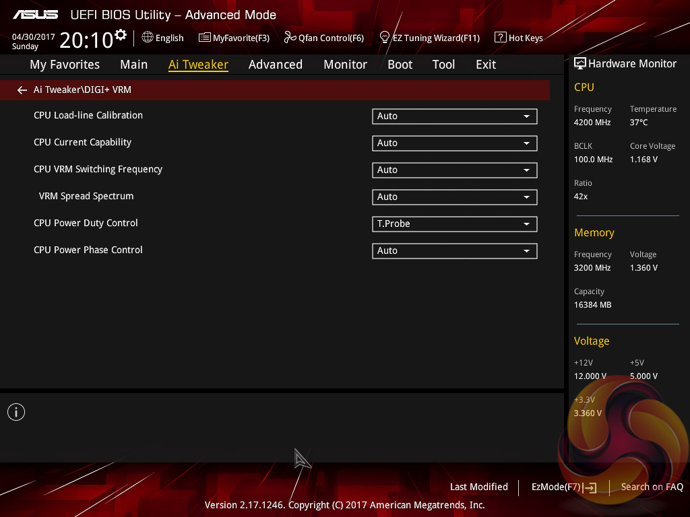Click the BCLK 100.0 MHz value

593,160
